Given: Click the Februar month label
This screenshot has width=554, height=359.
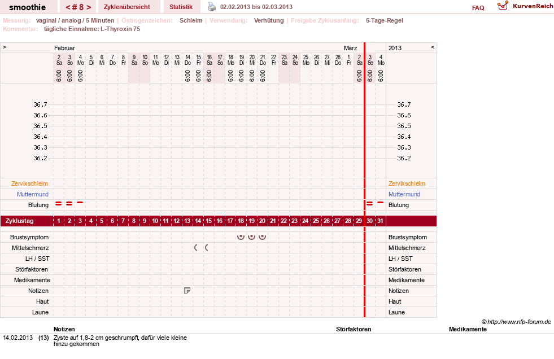Looking at the screenshot, I should [64, 48].
